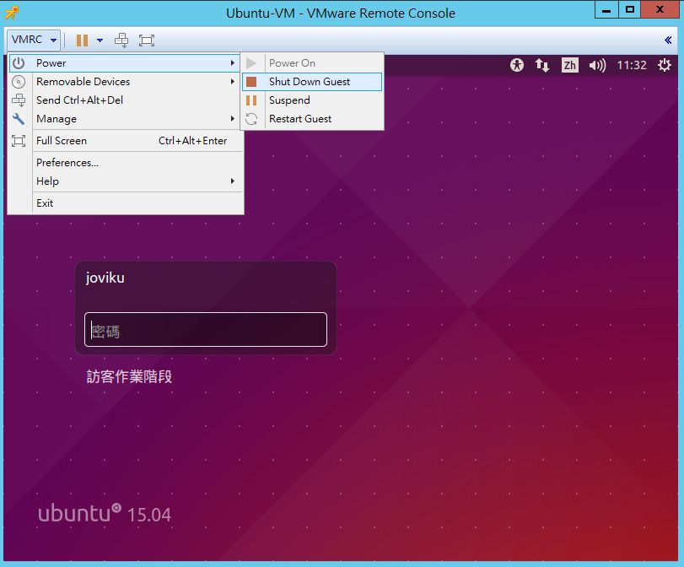Viewport: 684px width, 567px height.
Task: Switch input language via Zh indicator
Action: 568,64
